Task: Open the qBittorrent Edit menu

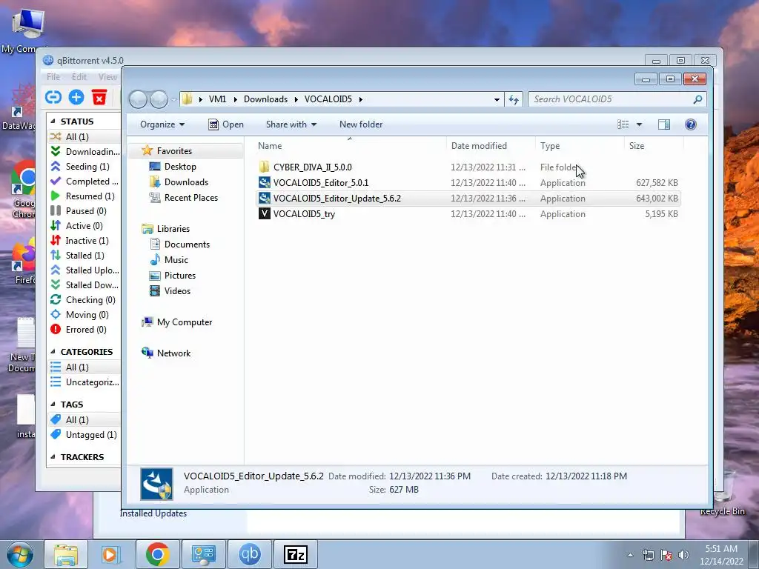Action: click(79, 76)
